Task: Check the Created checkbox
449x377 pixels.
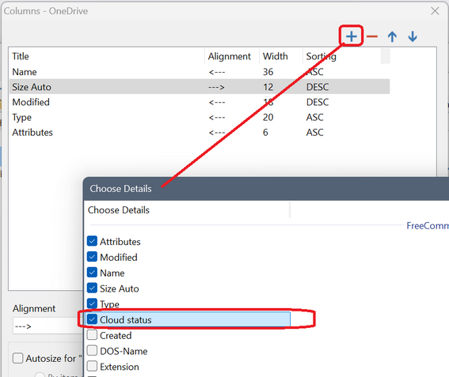Action: [x=92, y=334]
